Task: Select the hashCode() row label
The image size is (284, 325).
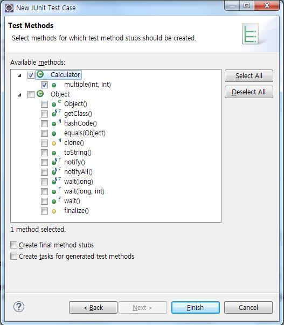Action: click(80, 123)
